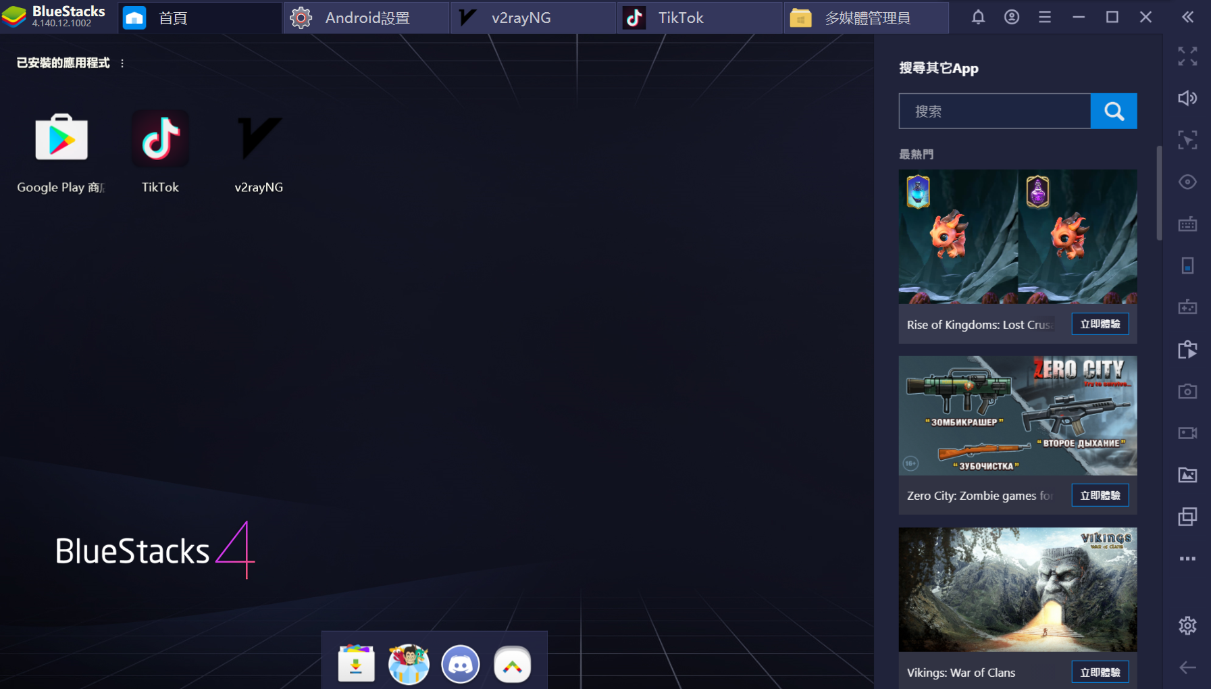Viewport: 1211px width, 689px height.
Task: Open the BlueStacks hamburger menu
Action: [x=1045, y=17]
